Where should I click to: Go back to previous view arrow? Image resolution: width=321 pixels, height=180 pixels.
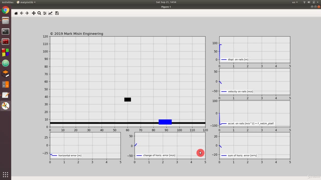[22, 13]
